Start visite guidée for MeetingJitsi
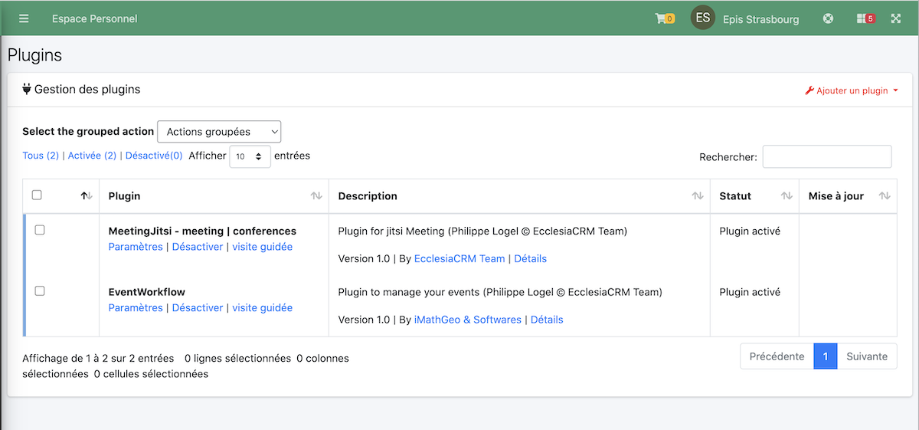 tap(263, 247)
